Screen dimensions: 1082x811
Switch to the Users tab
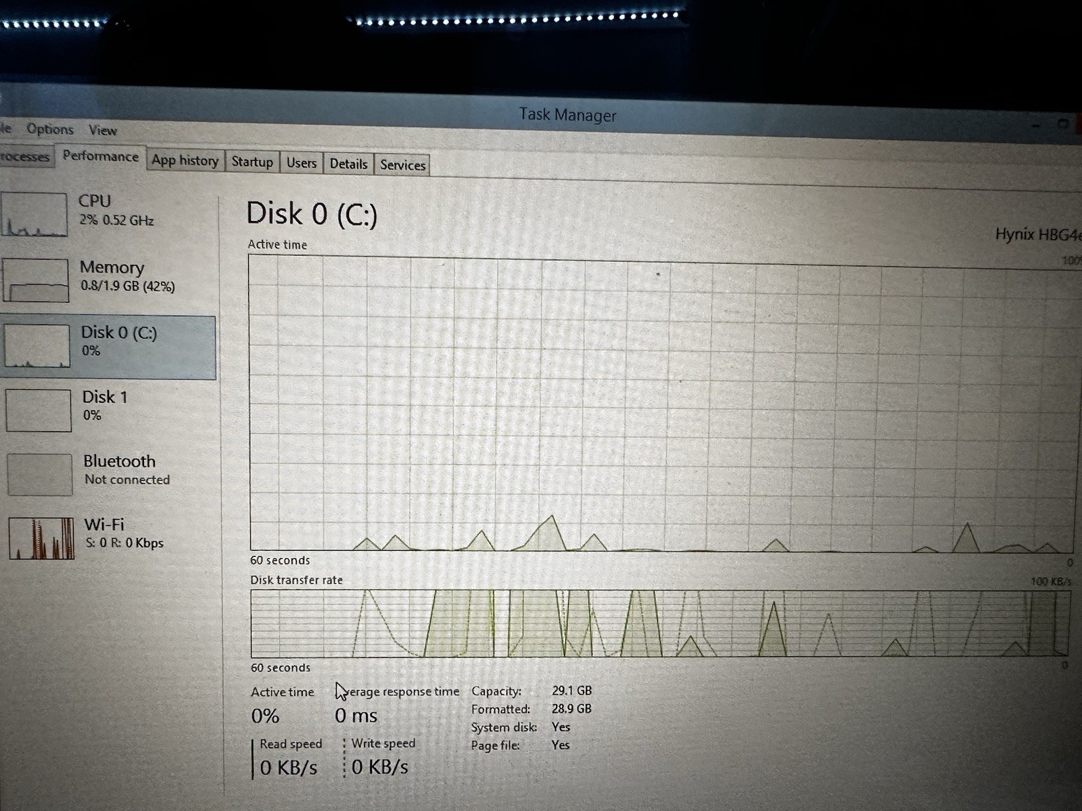click(x=302, y=163)
